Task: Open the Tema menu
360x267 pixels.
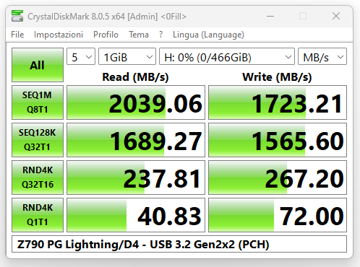Action: coord(139,35)
